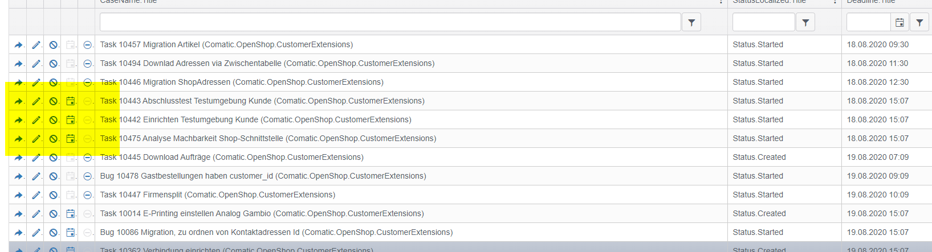Viewport: 932px width, 252px height.
Task: Click the cancel icon for Task 10446
Action: pyautogui.click(x=53, y=82)
